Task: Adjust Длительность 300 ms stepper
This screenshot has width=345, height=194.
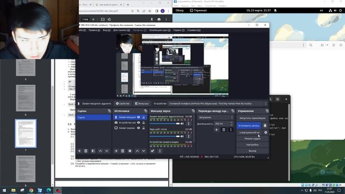Action: coord(231,123)
